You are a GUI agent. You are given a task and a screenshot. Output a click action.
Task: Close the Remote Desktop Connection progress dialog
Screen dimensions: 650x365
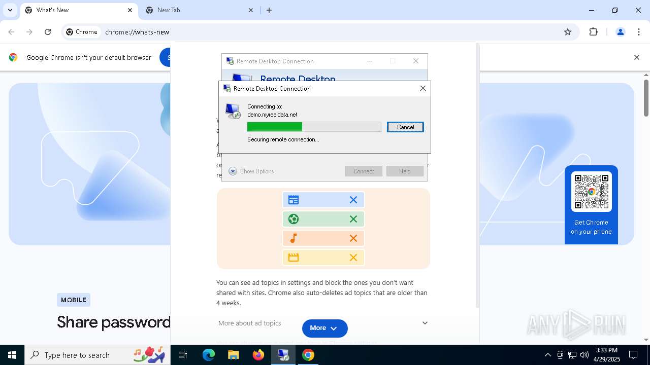pyautogui.click(x=422, y=88)
